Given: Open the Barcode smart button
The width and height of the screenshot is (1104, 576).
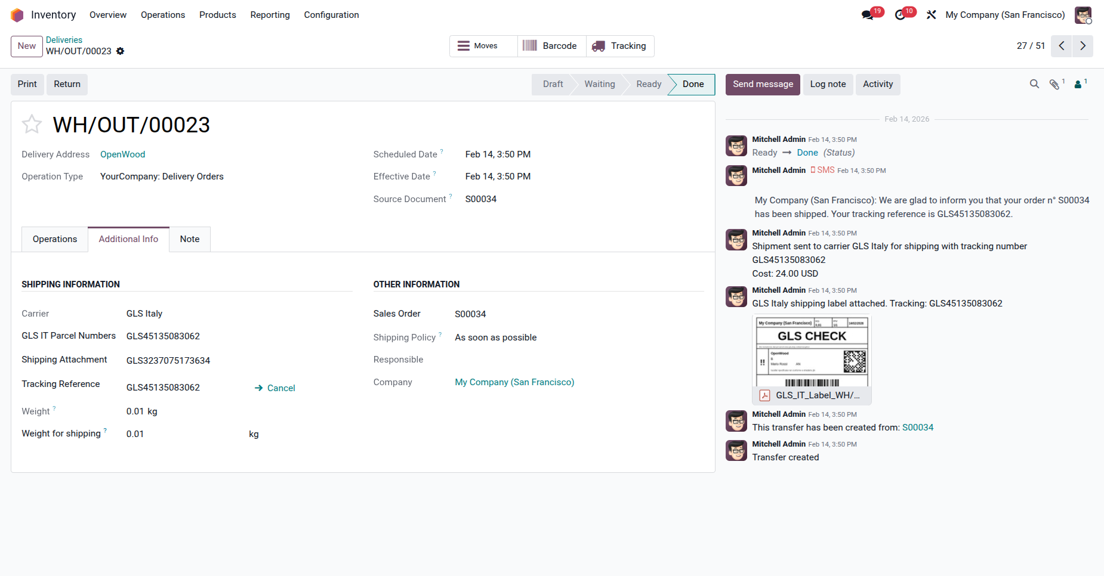Looking at the screenshot, I should pyautogui.click(x=552, y=46).
